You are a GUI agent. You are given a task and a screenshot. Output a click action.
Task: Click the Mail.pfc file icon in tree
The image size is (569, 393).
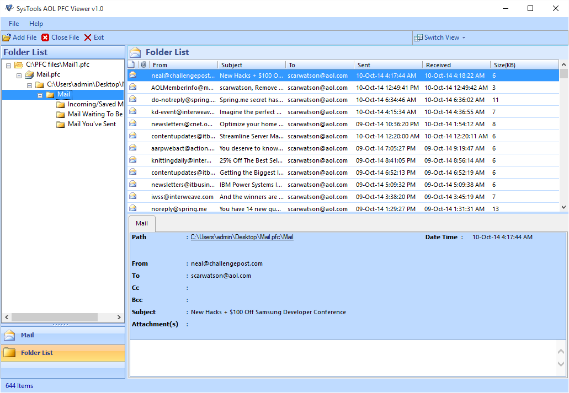[29, 75]
